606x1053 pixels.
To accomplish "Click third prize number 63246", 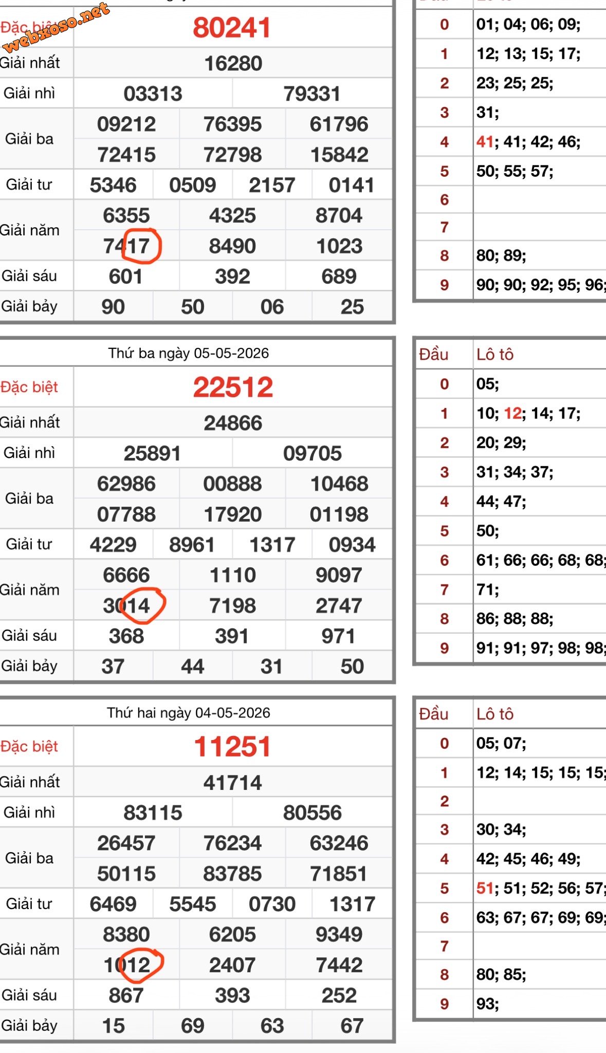I will point(339,843).
